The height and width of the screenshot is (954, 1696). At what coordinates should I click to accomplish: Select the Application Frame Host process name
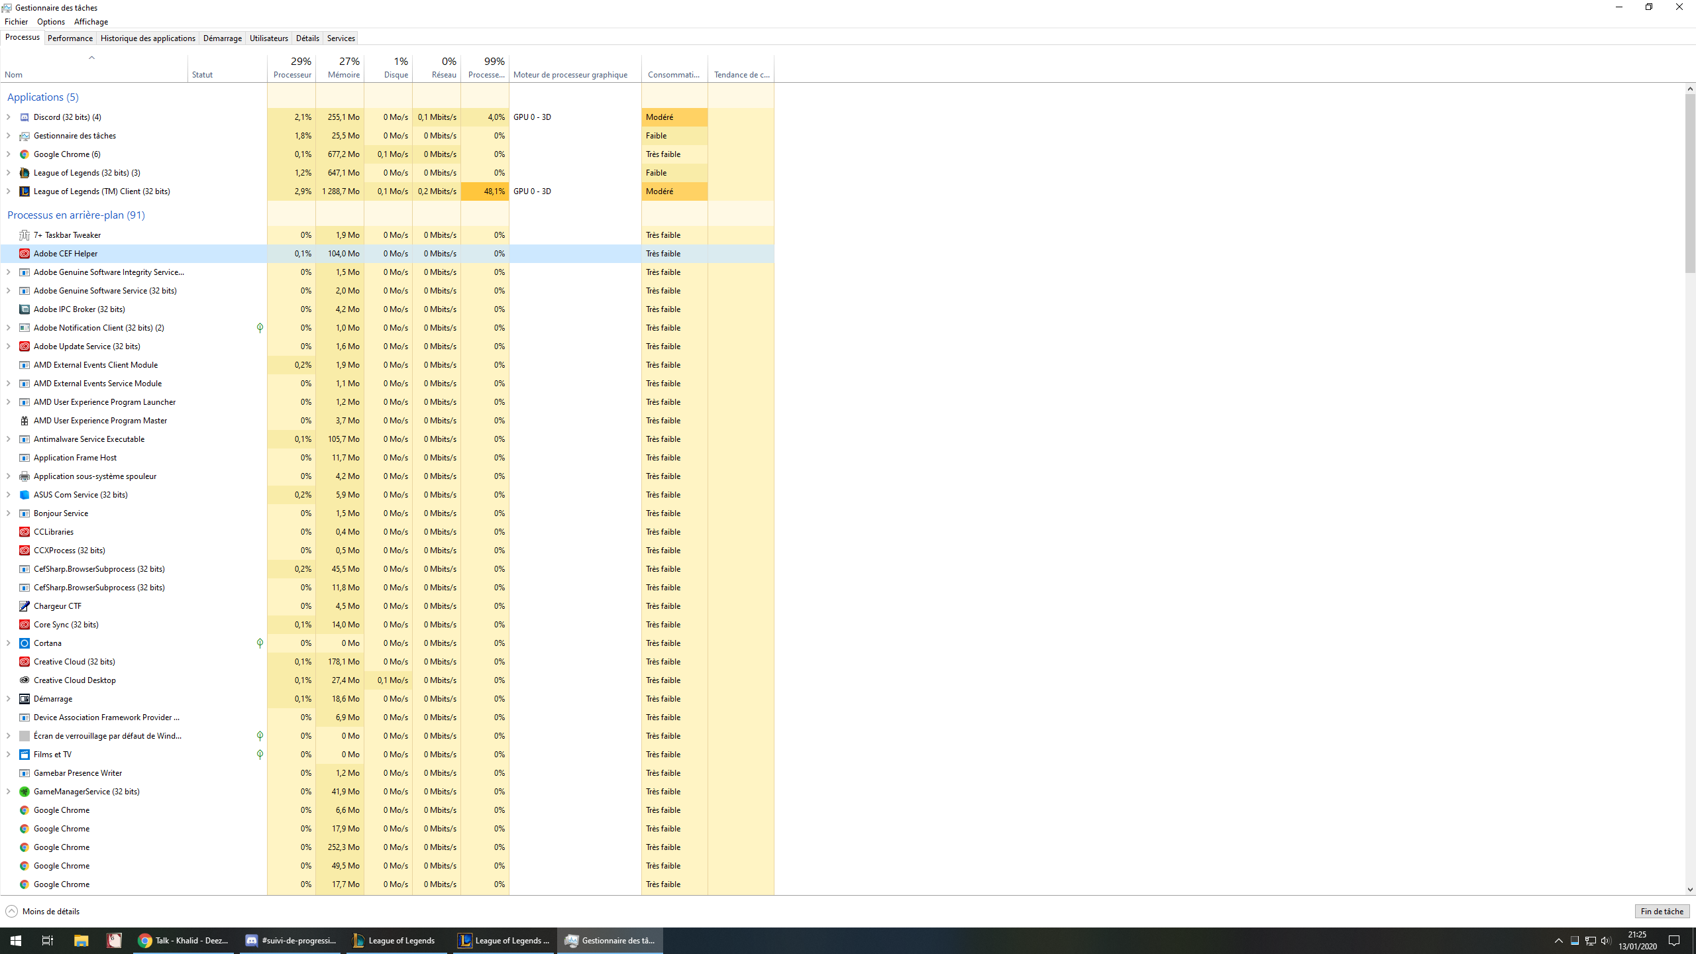coord(75,458)
